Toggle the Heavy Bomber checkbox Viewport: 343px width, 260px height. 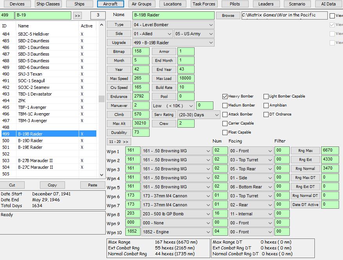coord(225,96)
